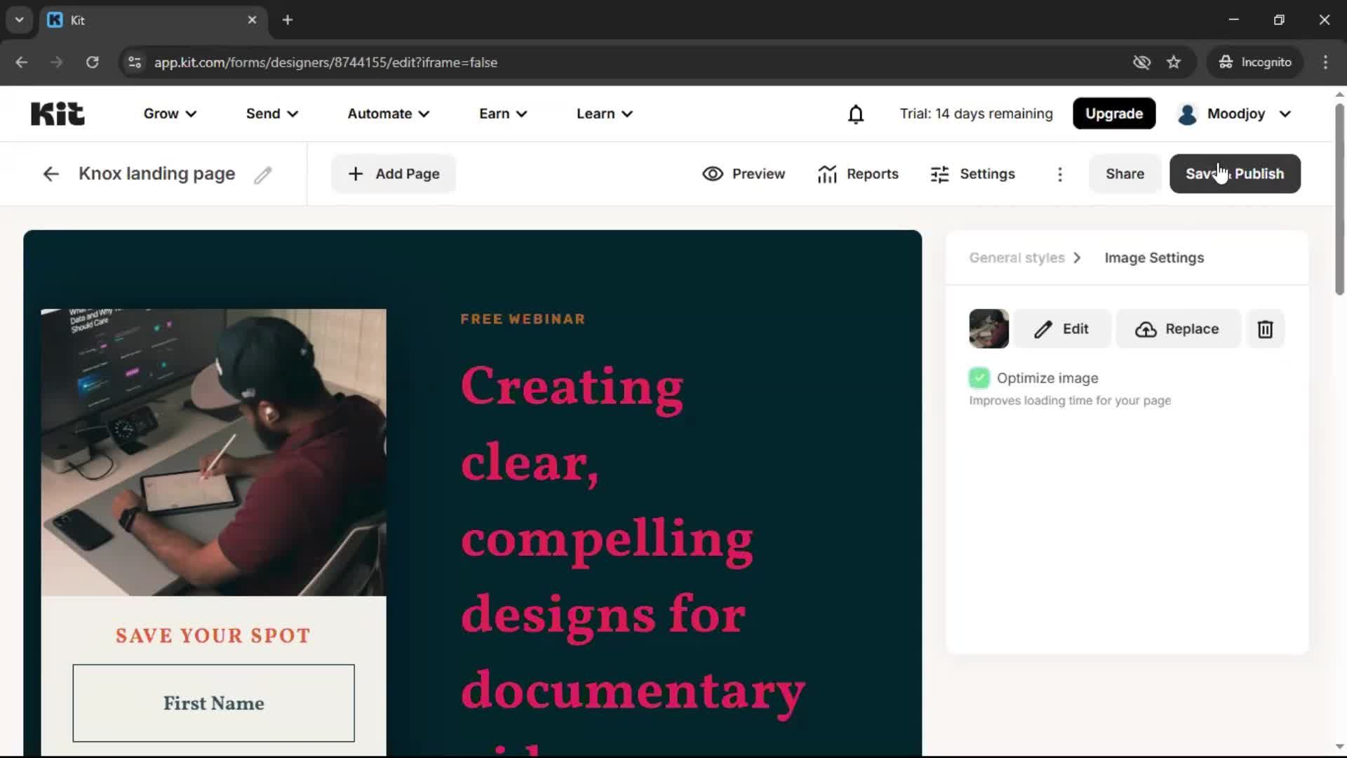Expand the Grow dropdown menu

point(169,113)
